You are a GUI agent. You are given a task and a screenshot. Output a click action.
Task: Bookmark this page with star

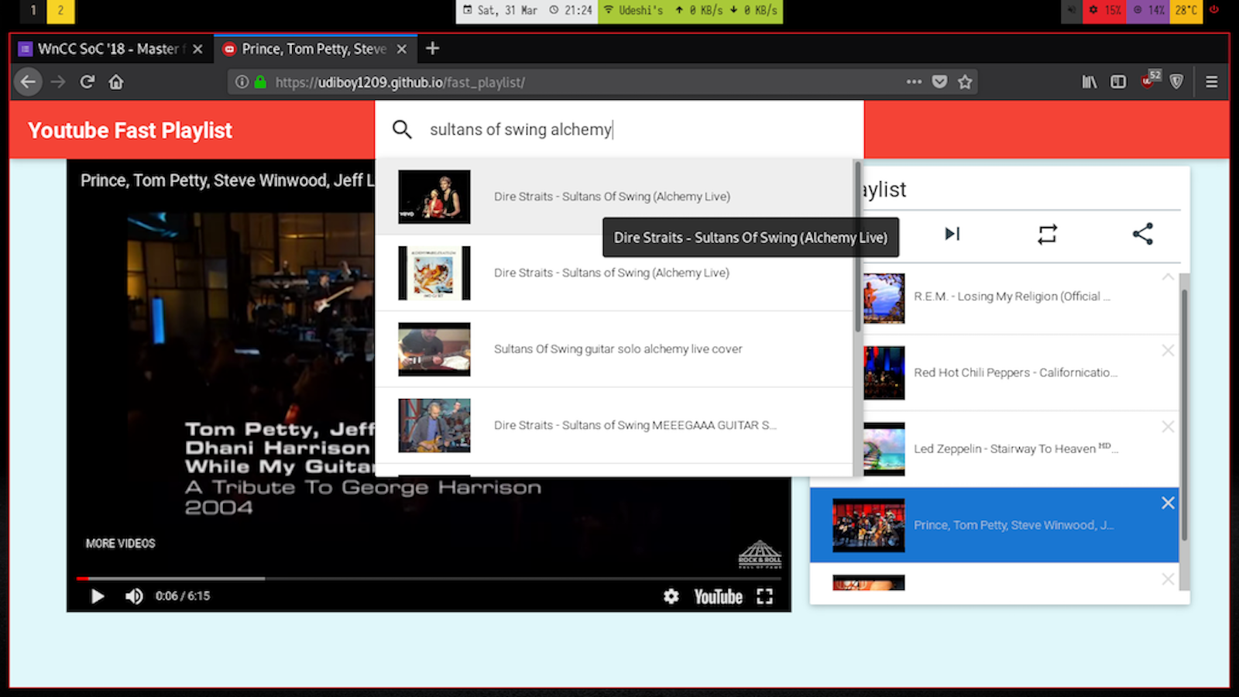[965, 82]
